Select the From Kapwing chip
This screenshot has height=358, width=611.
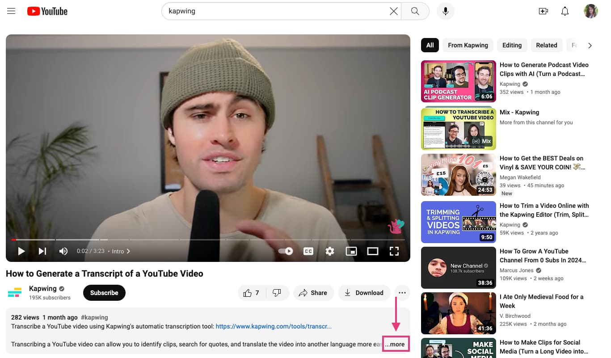[468, 45]
